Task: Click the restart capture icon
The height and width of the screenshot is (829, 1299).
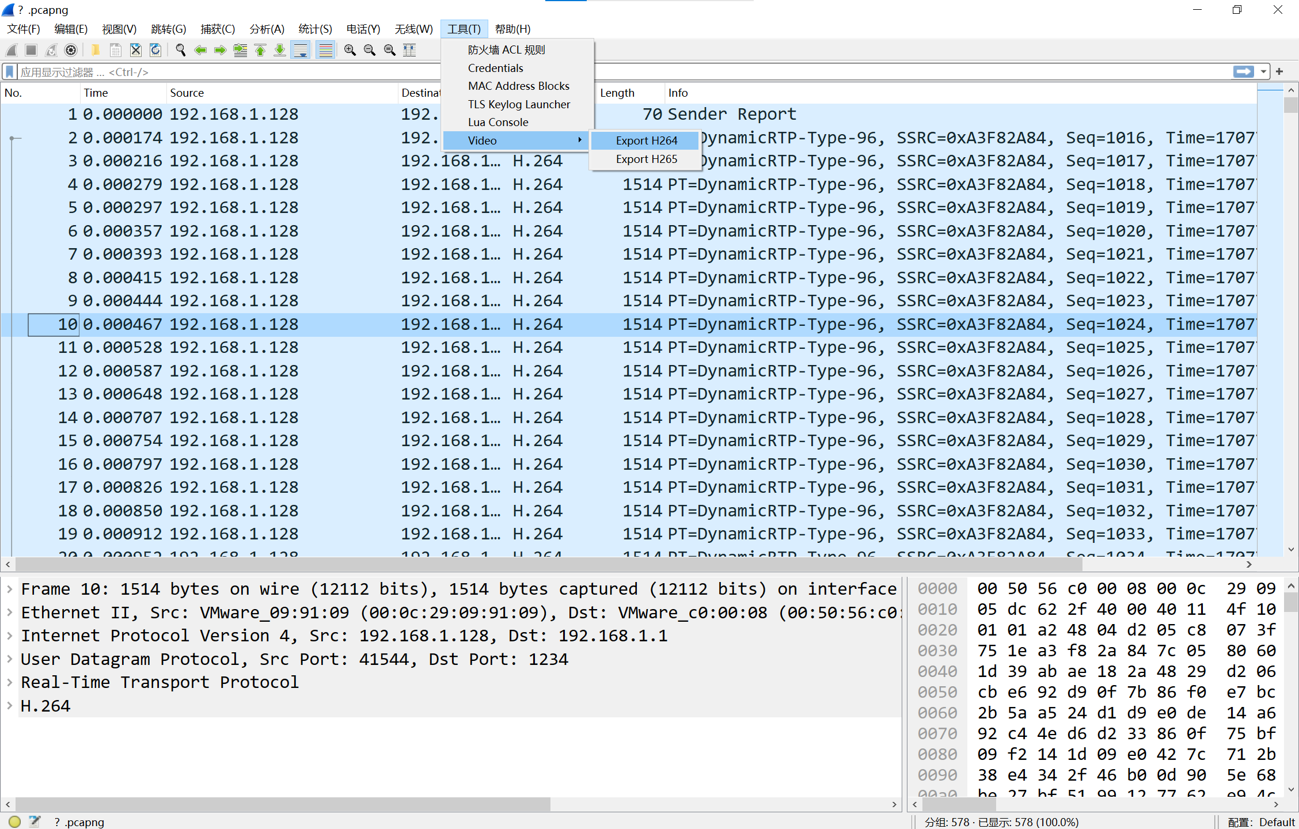Action: click(x=51, y=50)
